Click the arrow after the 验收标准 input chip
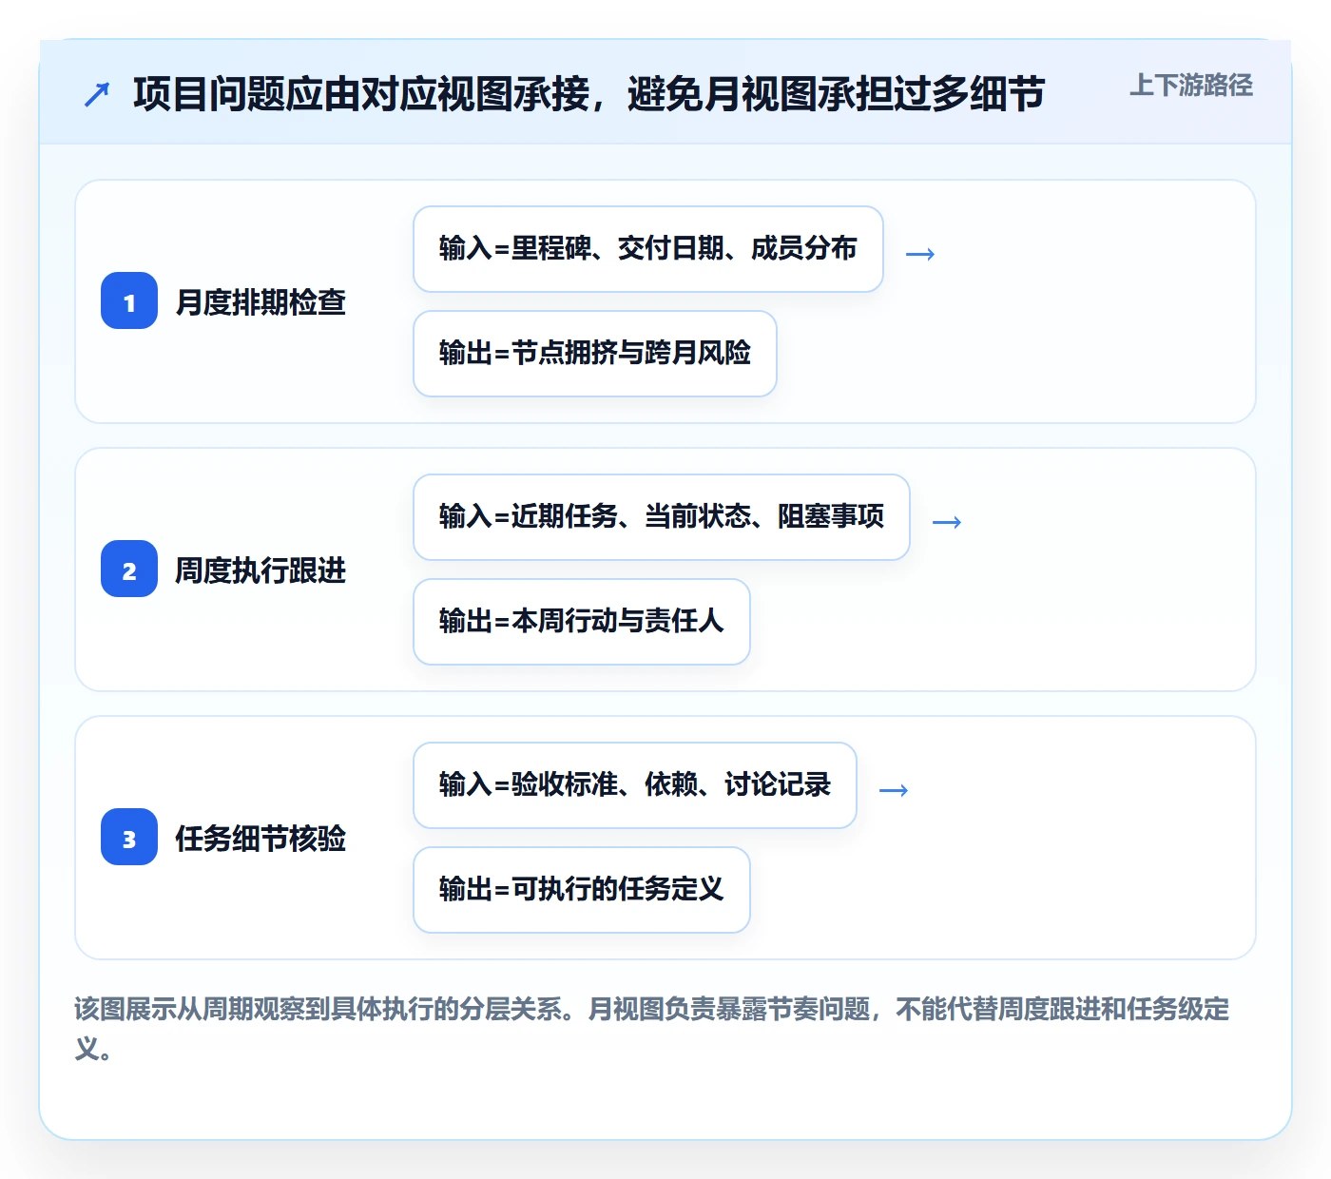 [x=894, y=789]
